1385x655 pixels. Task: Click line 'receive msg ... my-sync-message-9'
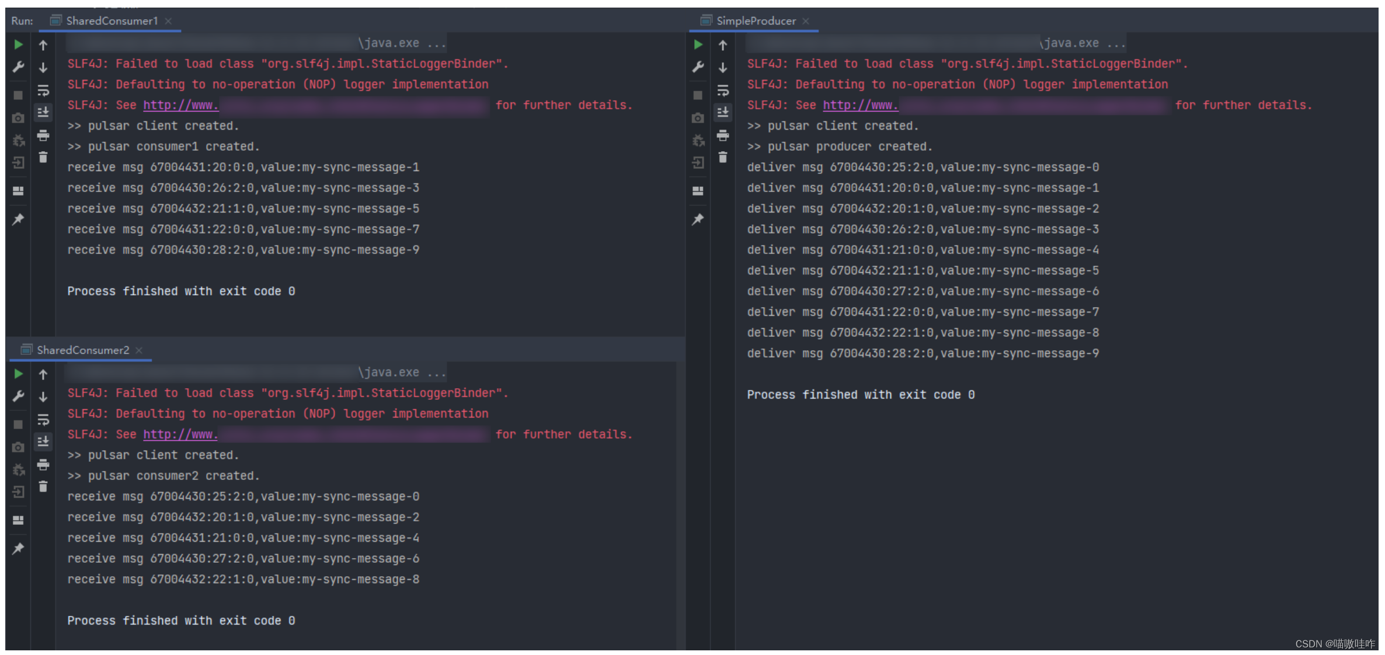243,250
